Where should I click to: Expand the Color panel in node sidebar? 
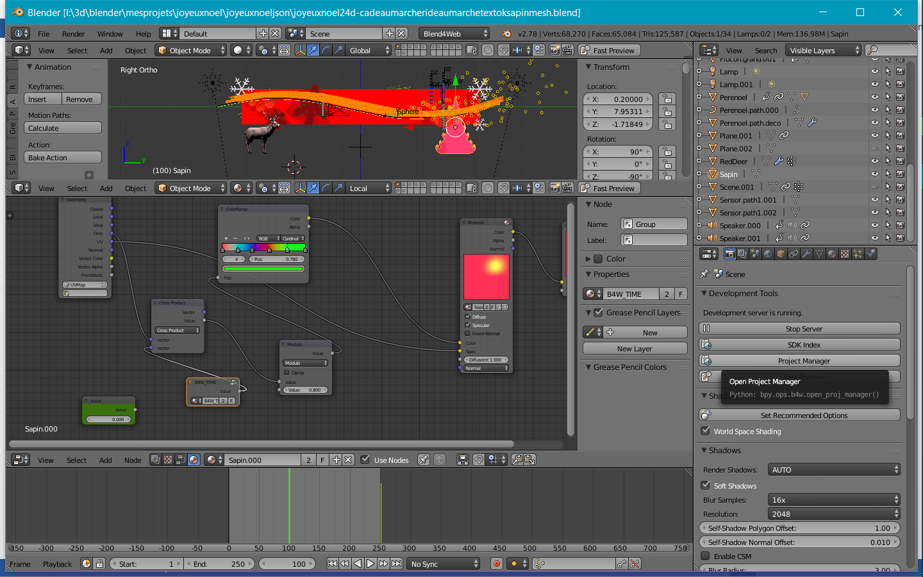tap(588, 258)
